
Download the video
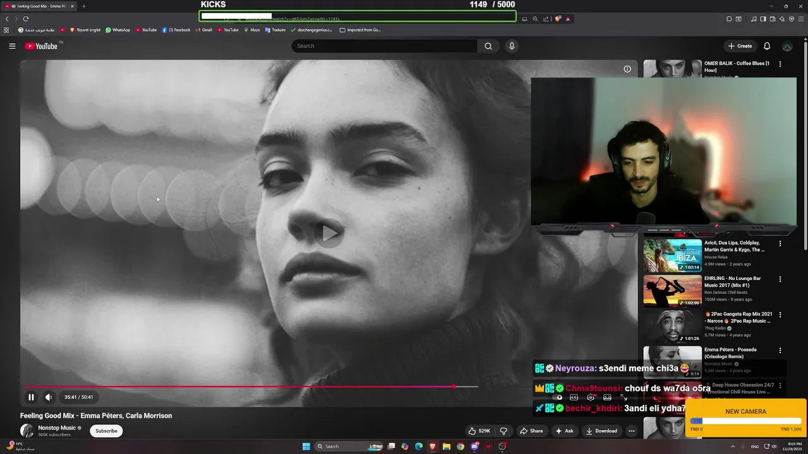click(602, 431)
